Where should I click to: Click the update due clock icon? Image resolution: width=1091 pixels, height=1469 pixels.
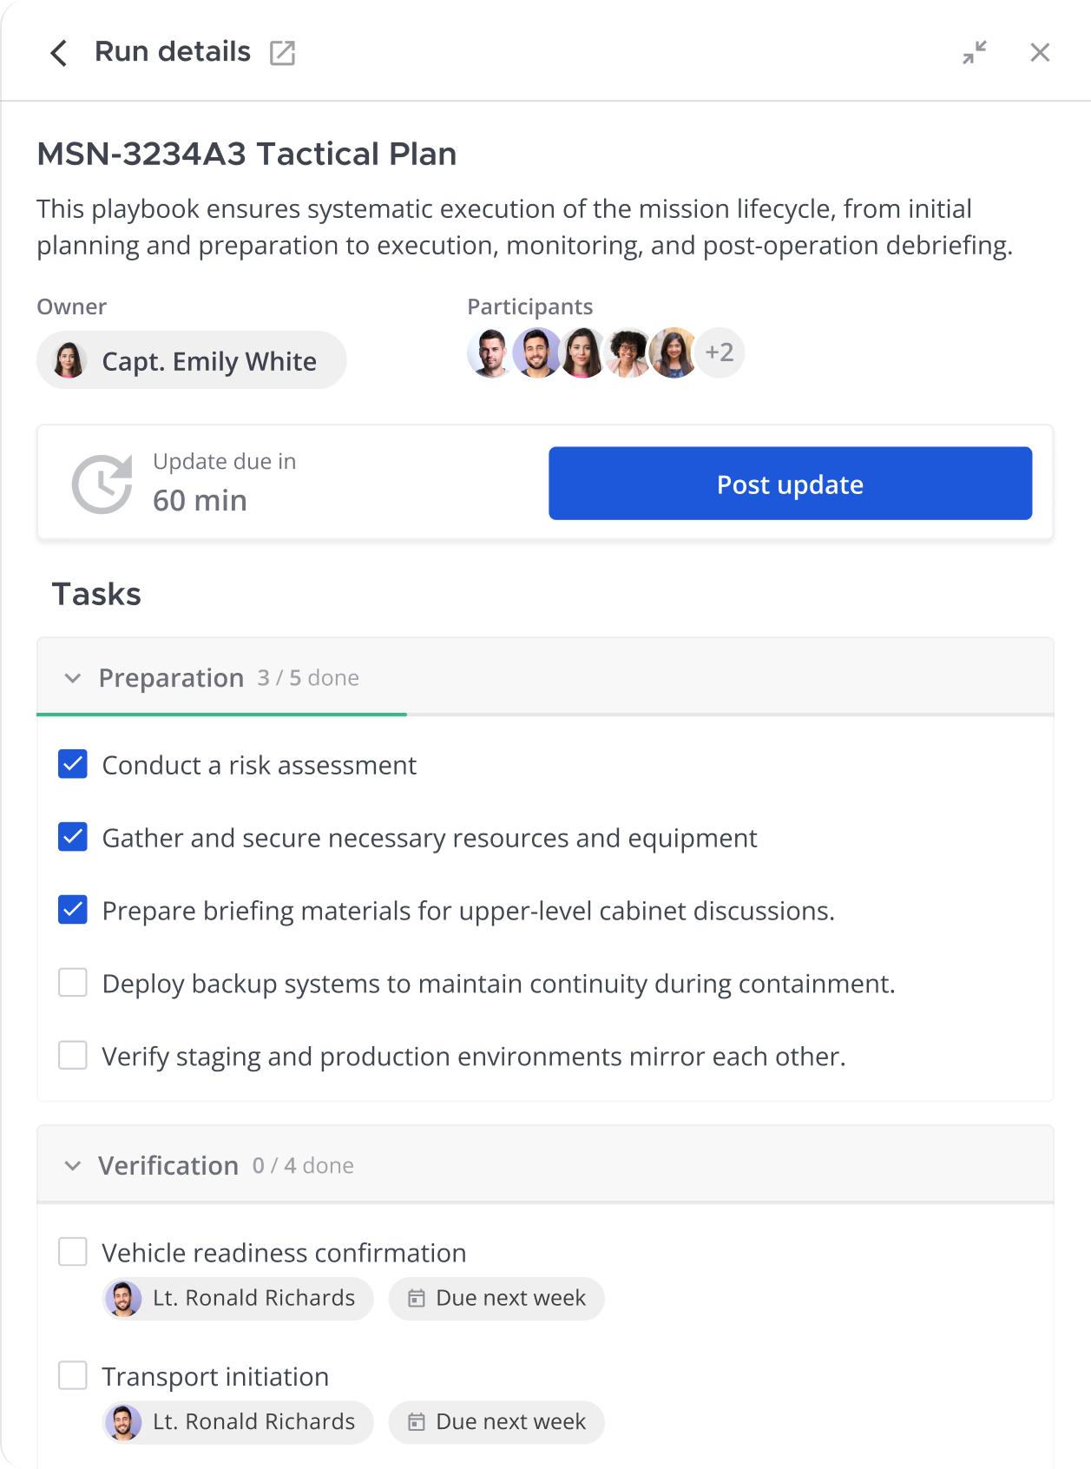[102, 484]
